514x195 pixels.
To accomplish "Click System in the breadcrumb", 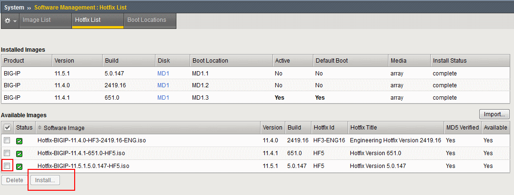I will 14,7.
